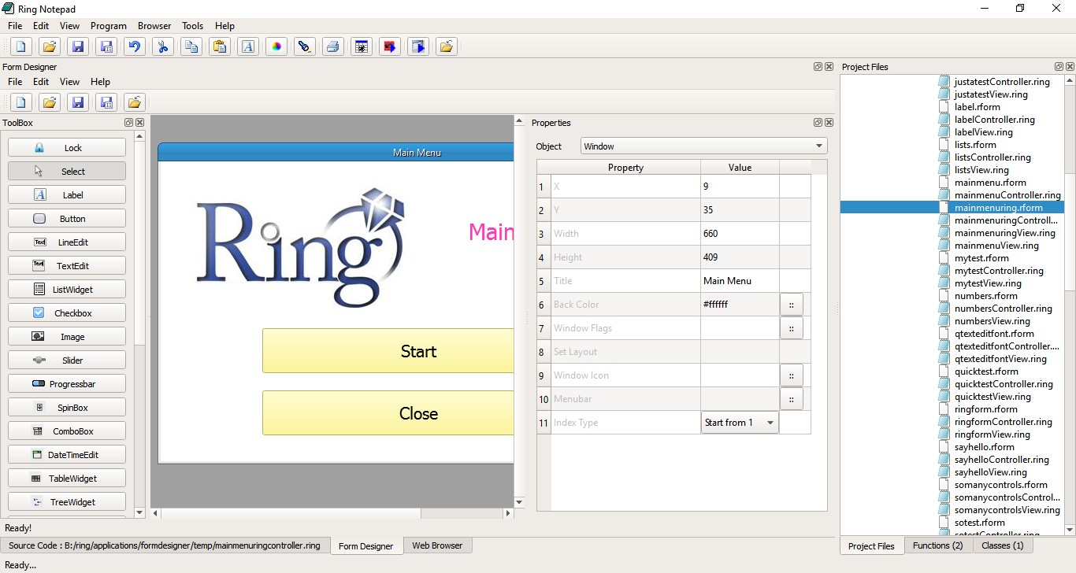The image size is (1076, 573).
Task: Select the TableWidget control in ToolBox
Action: click(67, 478)
